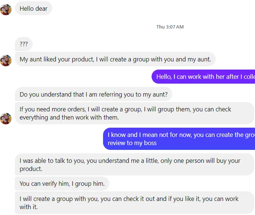Click the purple "Hello, I can work with her" reply

point(203,77)
